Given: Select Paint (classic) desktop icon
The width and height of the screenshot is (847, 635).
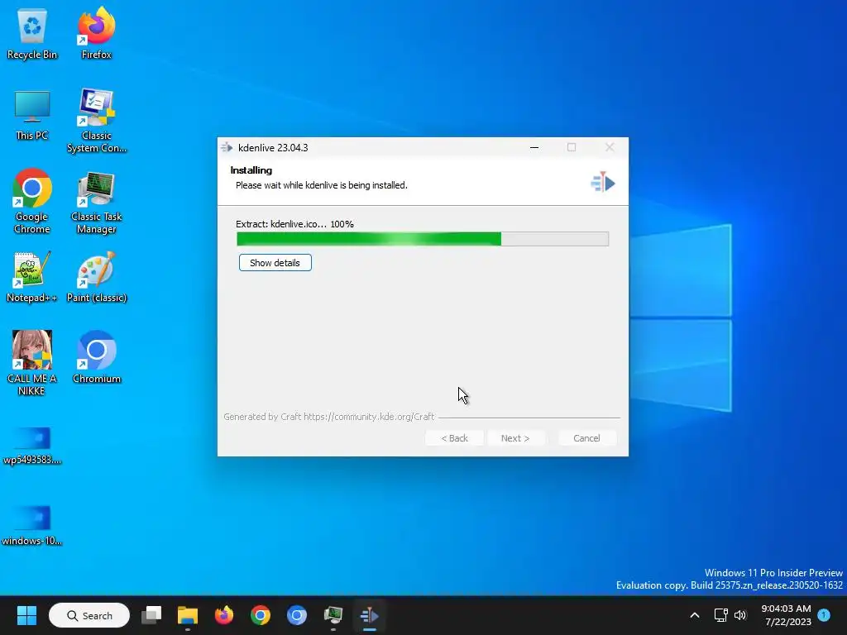Looking at the screenshot, I should (96, 276).
